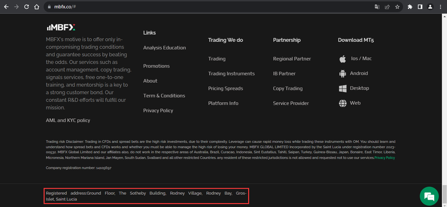This screenshot has width=447, height=207.
Task: Click the Web globe icon
Action: (x=343, y=103)
